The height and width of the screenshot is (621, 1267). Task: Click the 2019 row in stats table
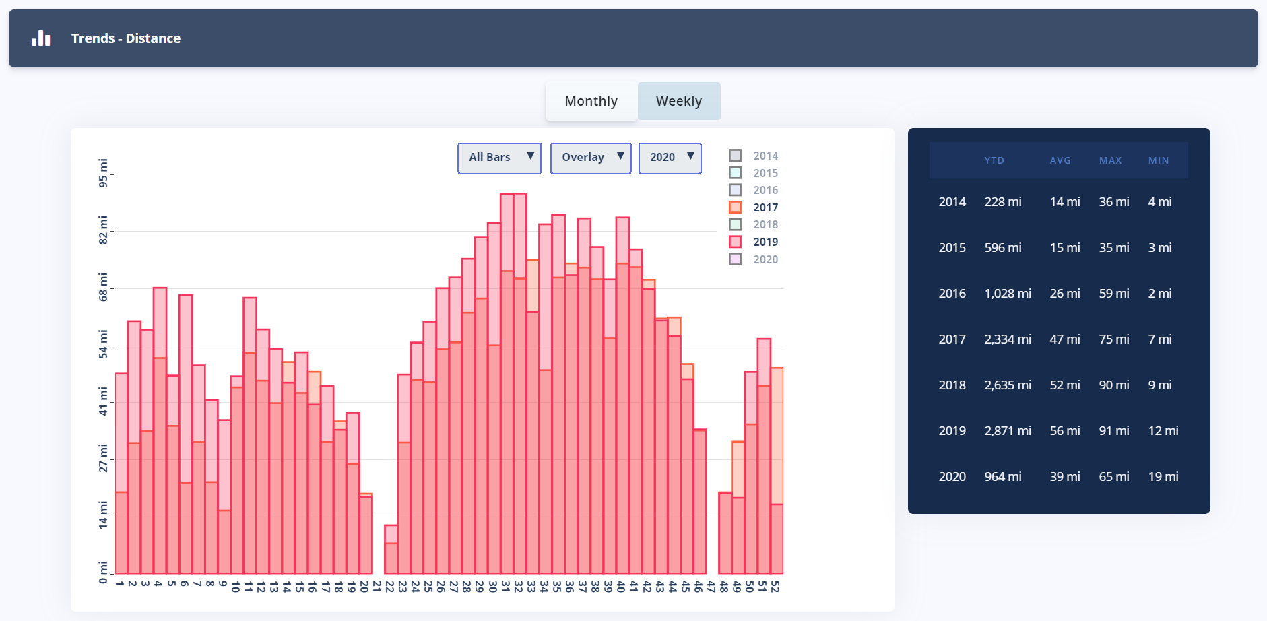pos(1058,431)
